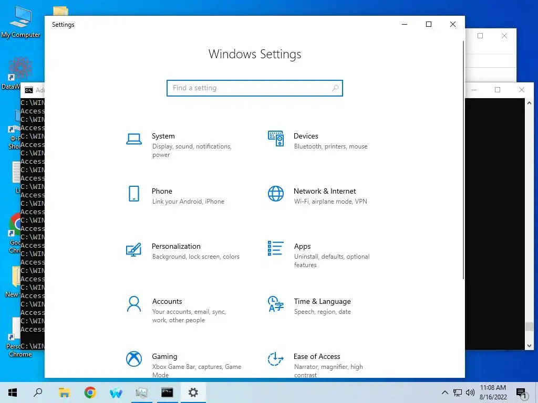
Task: Open the My Computer desktop icon
Action: [20, 21]
